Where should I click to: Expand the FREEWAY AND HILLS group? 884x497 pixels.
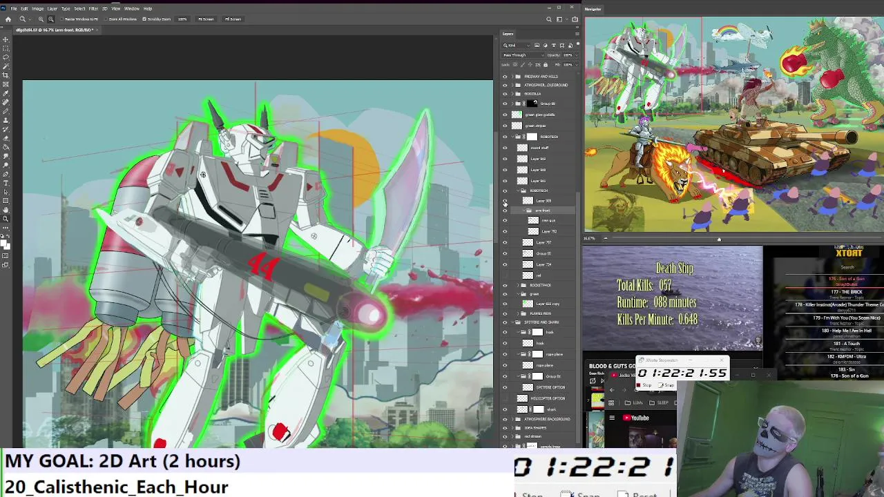tap(512, 77)
